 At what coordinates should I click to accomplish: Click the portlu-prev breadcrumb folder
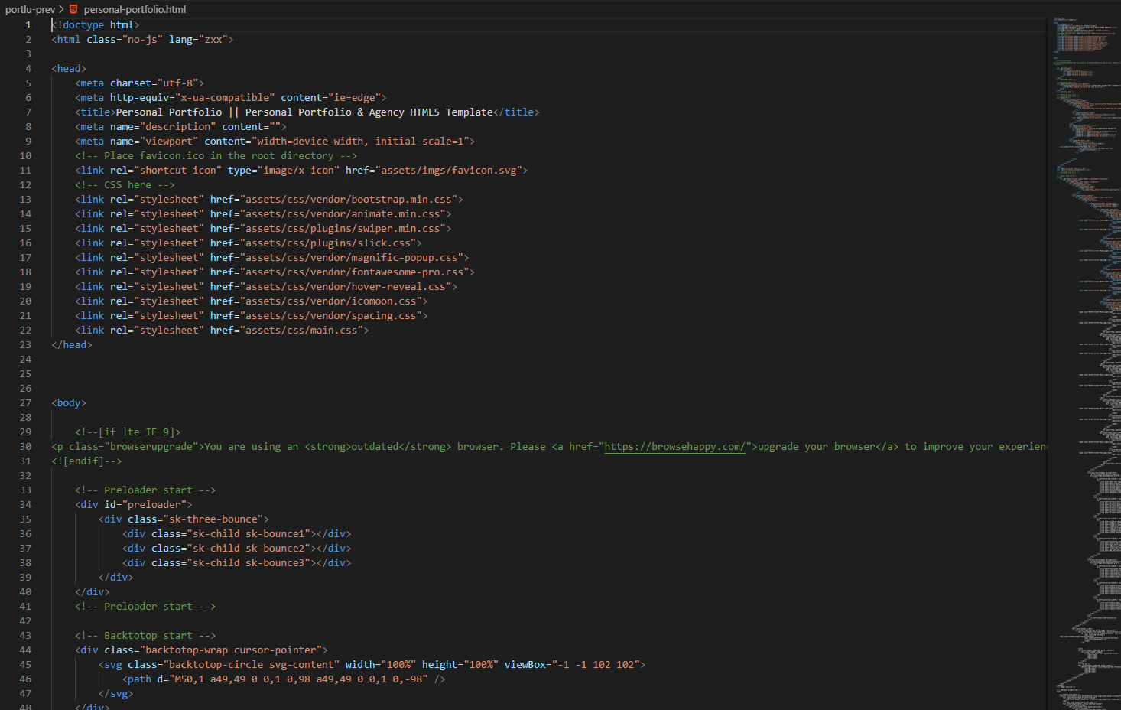point(30,9)
